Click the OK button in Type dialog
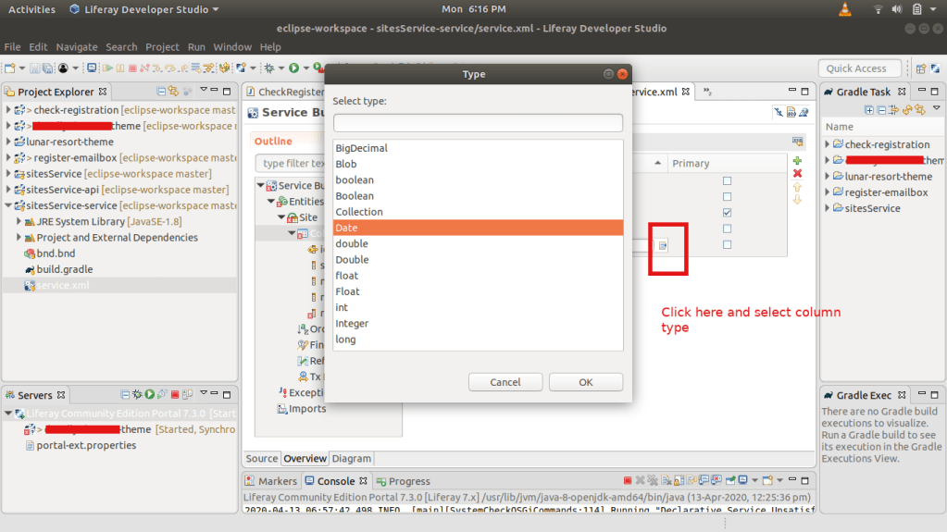Screen dimensions: 947x532 (x=585, y=382)
